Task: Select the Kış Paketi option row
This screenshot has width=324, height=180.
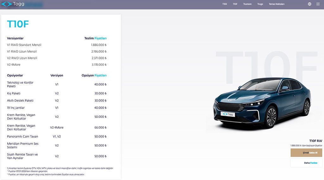Action: pyautogui.click(x=14, y=93)
